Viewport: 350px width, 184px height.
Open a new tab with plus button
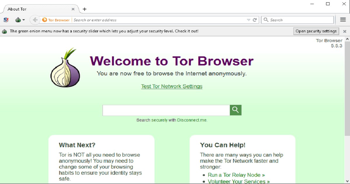(x=85, y=9)
